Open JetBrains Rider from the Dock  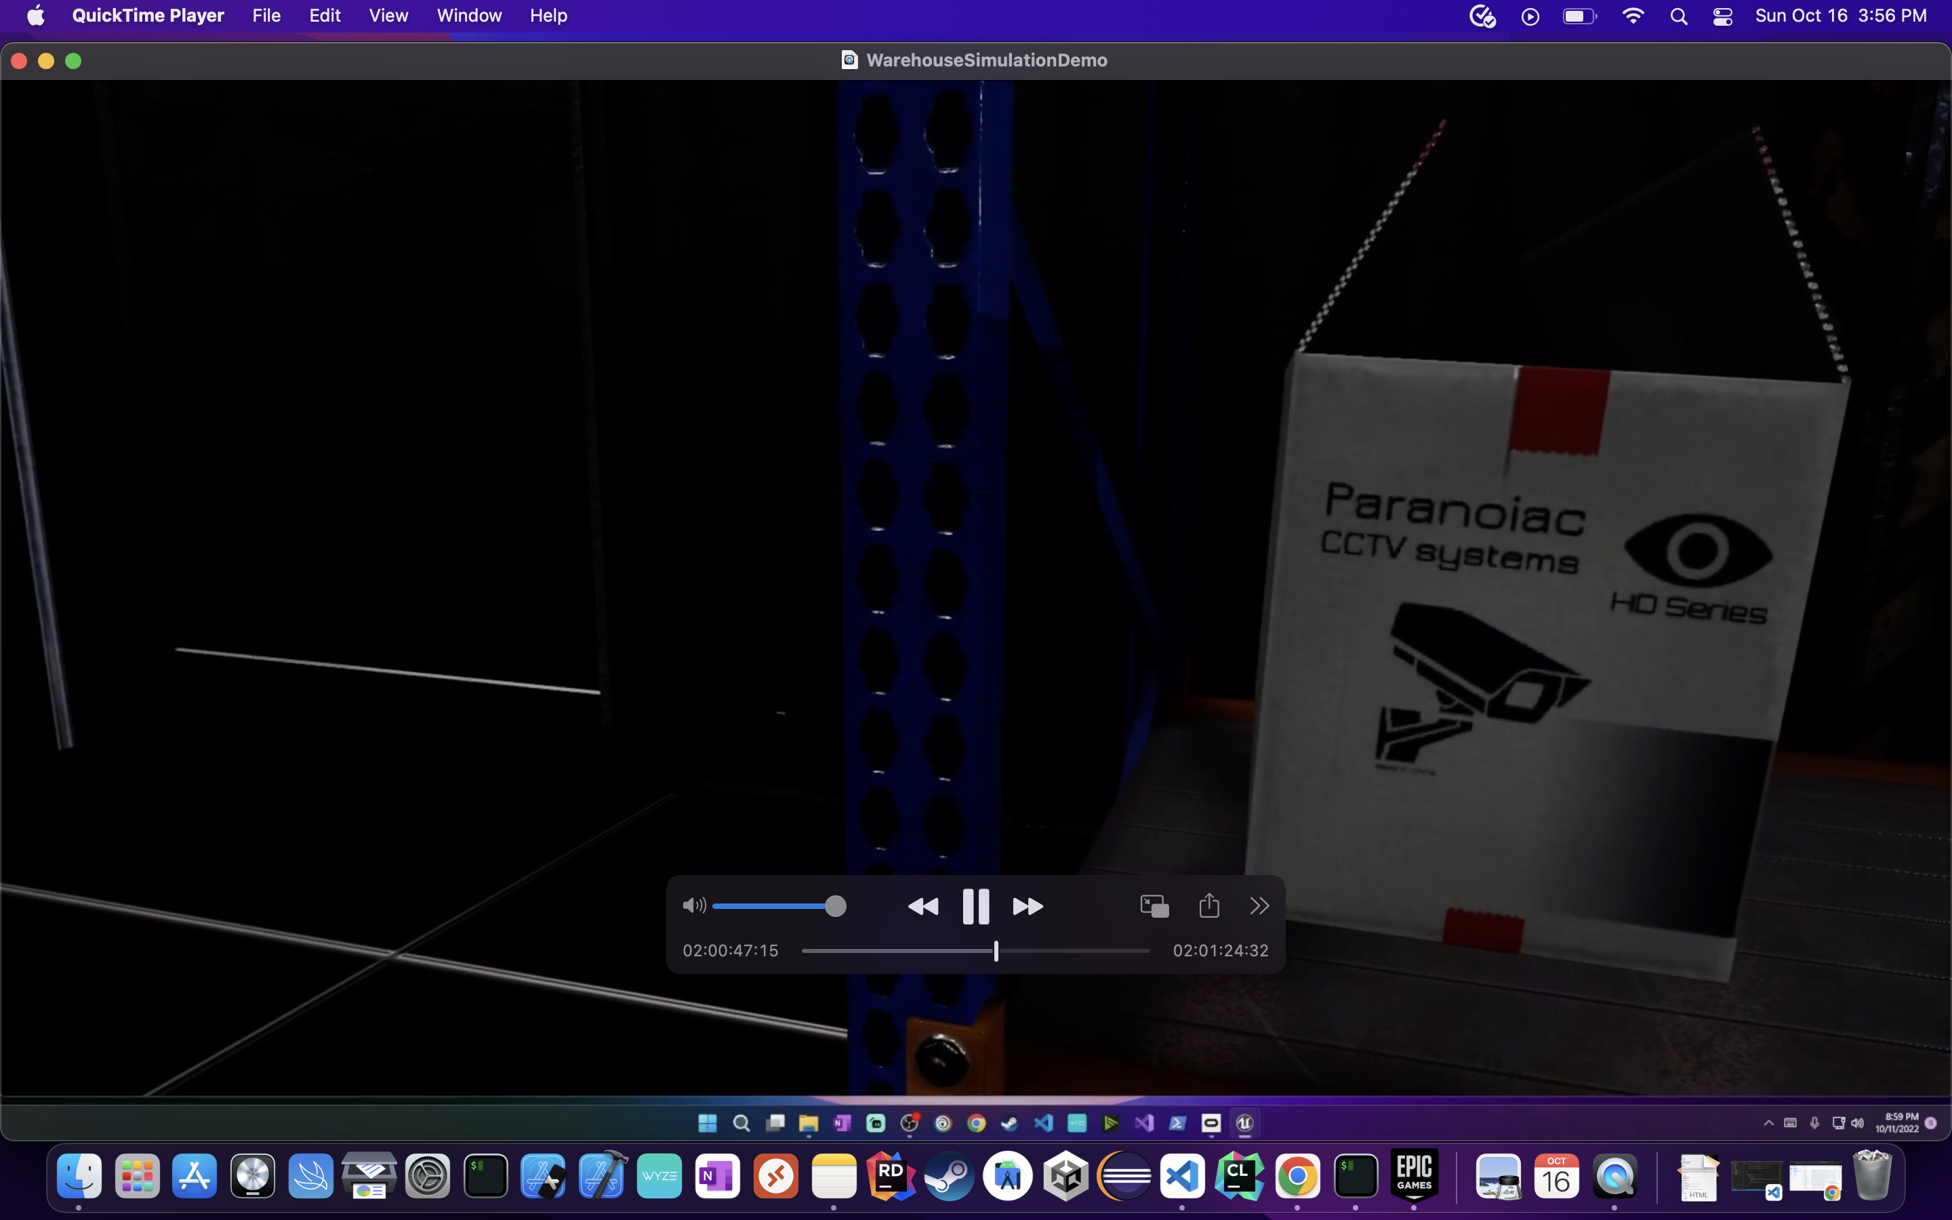click(x=891, y=1177)
